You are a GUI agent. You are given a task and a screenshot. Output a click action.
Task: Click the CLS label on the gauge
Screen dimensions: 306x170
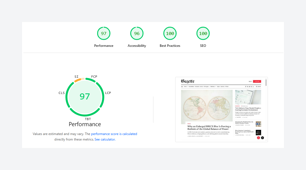point(62,93)
